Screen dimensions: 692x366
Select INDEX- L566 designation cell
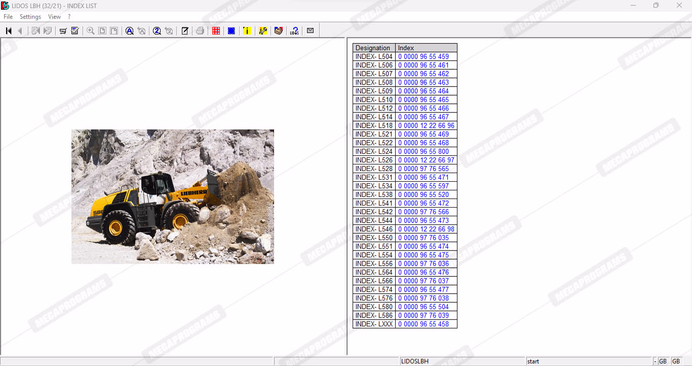tap(374, 281)
